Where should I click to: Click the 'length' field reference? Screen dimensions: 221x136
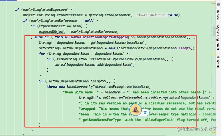coord(185,48)
